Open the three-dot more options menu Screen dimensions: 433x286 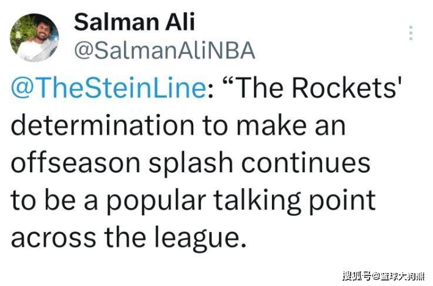coord(411,33)
